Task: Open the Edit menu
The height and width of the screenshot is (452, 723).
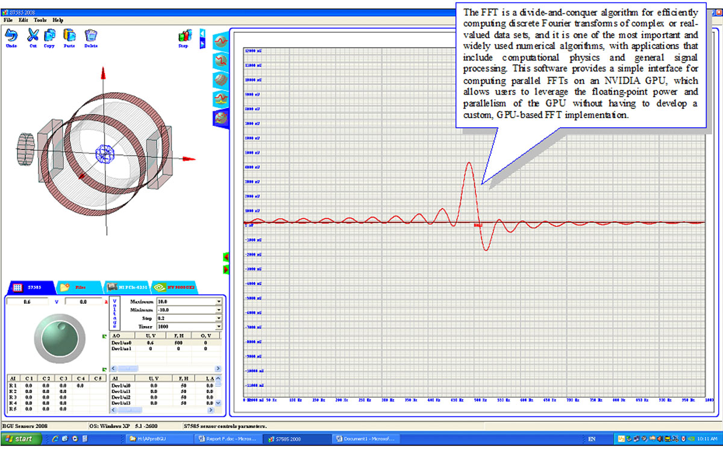Action: coord(23,20)
